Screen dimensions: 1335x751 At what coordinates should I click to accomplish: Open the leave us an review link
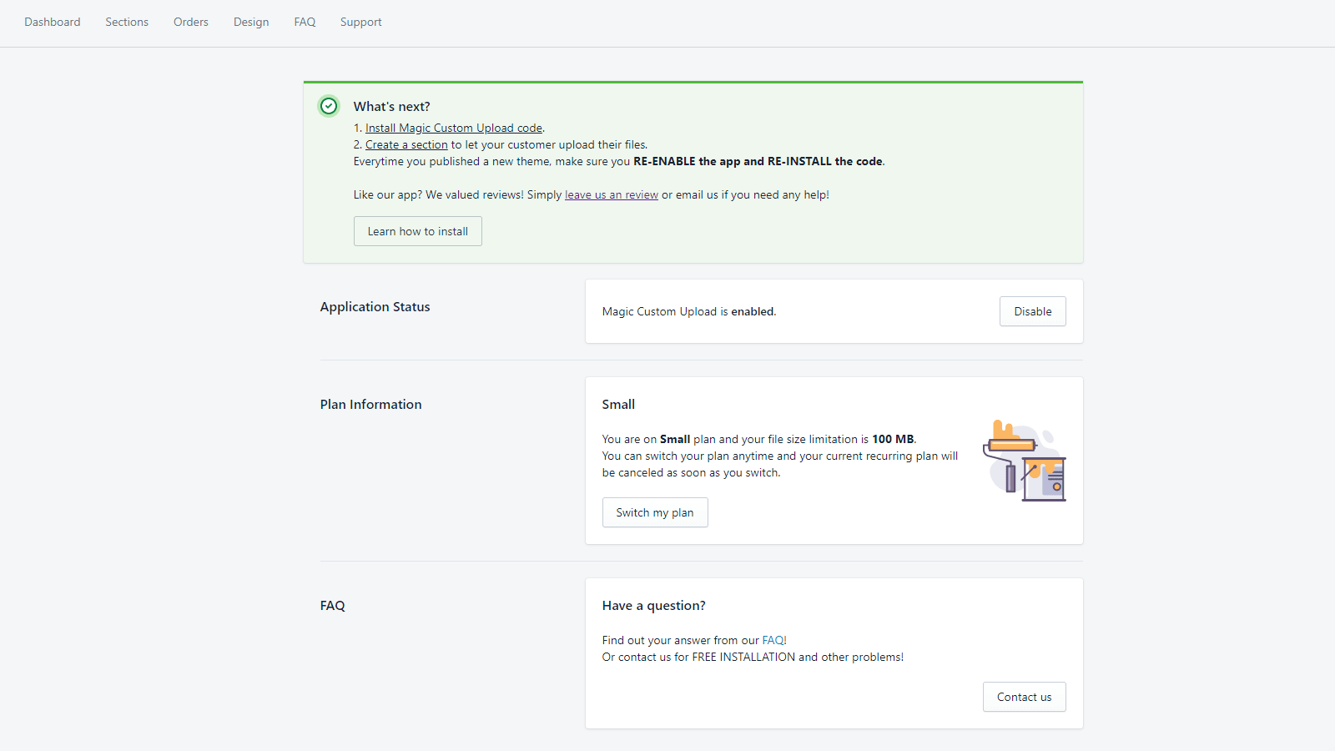click(x=611, y=194)
